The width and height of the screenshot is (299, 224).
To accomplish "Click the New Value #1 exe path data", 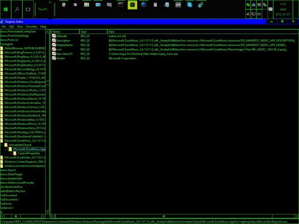I will point(143,54).
